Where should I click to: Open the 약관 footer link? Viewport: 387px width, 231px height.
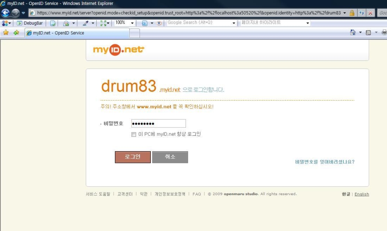tap(144, 194)
